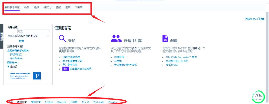Select the 格式化 tab
This screenshot has height=104, width=269.
pos(47,7)
